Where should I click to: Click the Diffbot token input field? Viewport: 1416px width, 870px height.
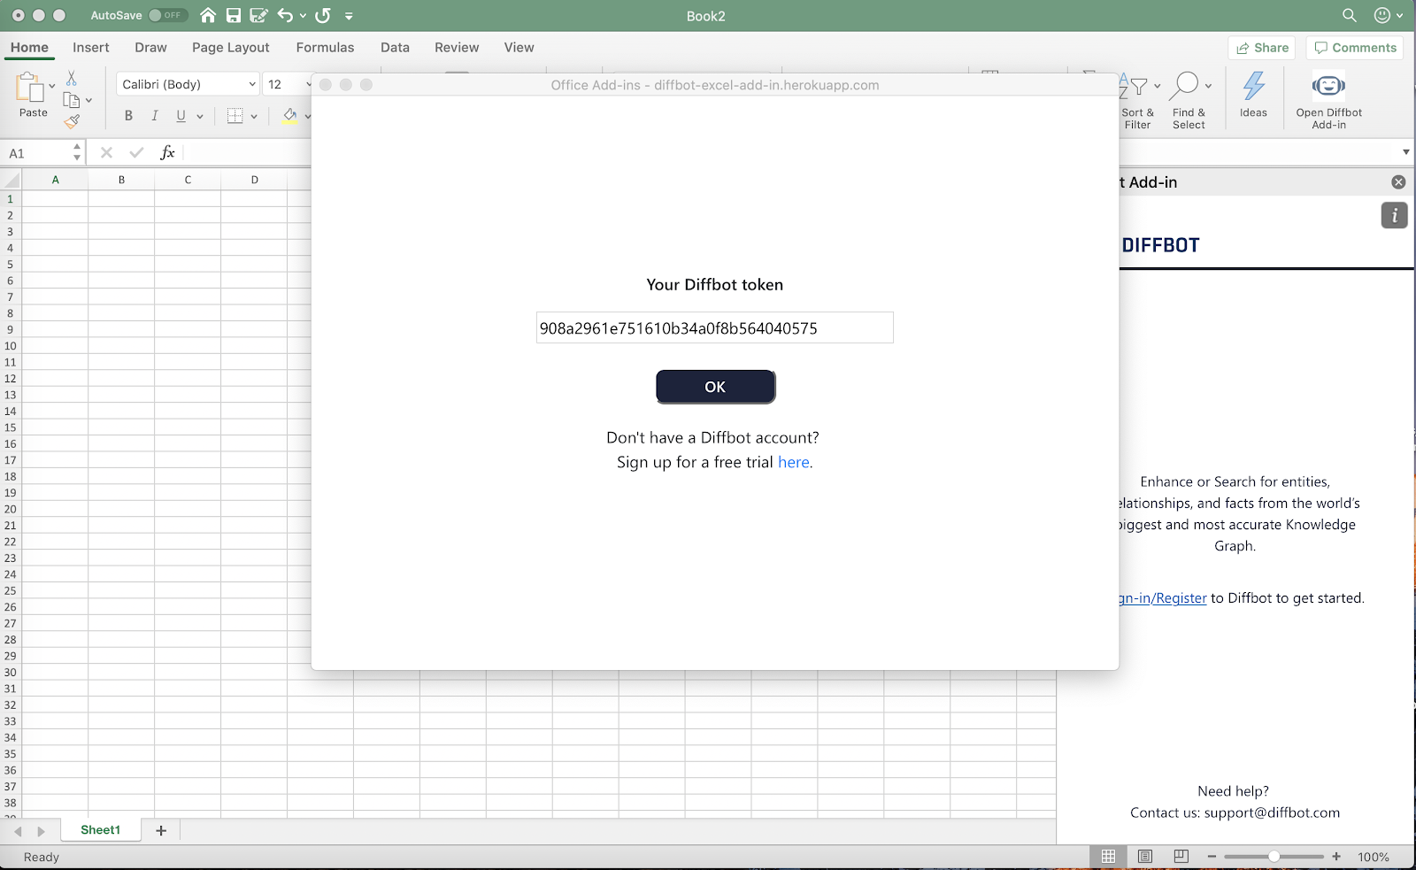[x=715, y=327]
